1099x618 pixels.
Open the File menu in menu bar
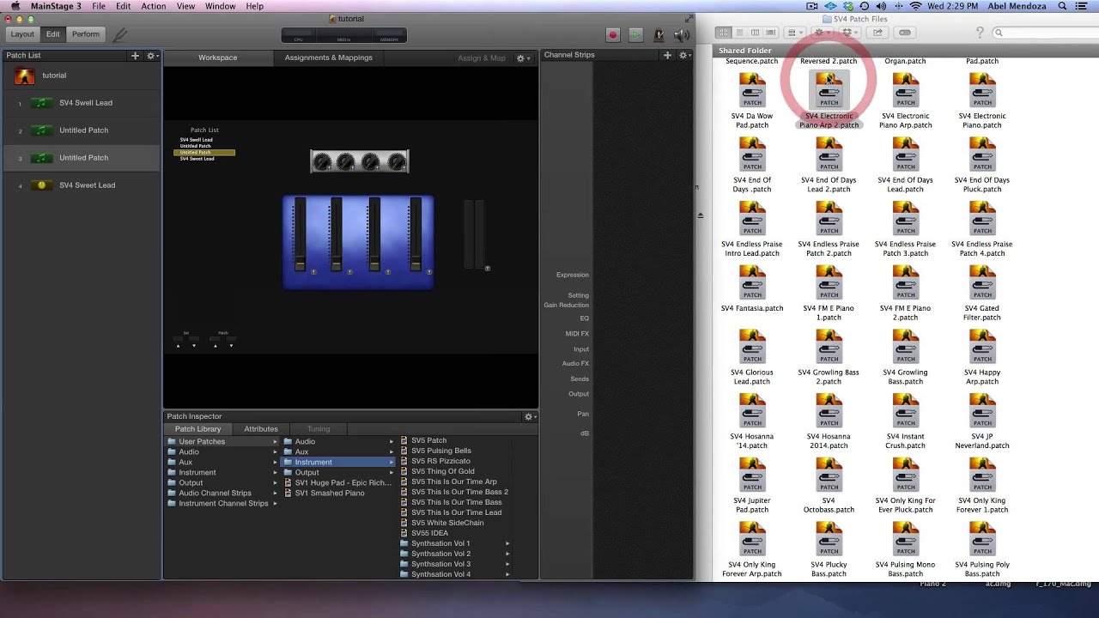(99, 6)
